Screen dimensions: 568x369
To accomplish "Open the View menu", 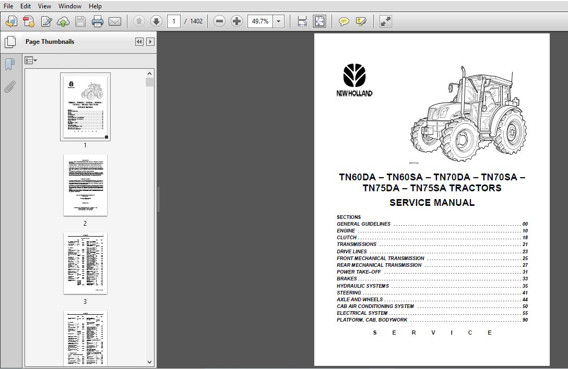I will (x=44, y=6).
